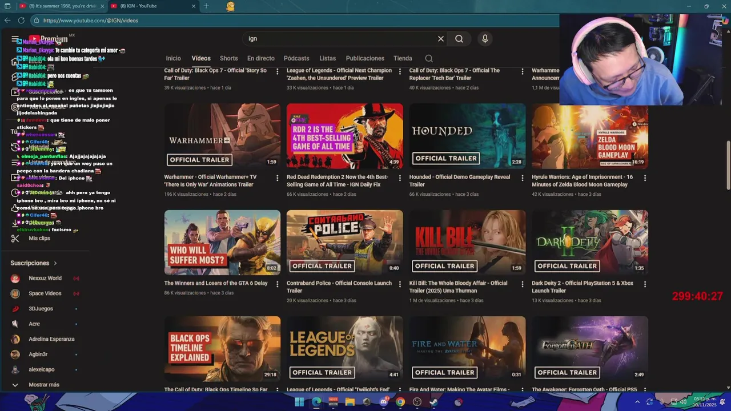The height and width of the screenshot is (411, 731).
Task: Switch to the Shorts channel tab
Action: point(228,58)
